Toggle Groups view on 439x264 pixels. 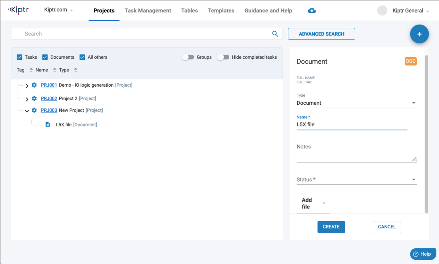(x=188, y=57)
